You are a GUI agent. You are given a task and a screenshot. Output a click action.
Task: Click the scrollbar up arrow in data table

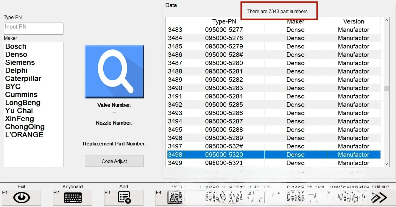click(x=386, y=20)
